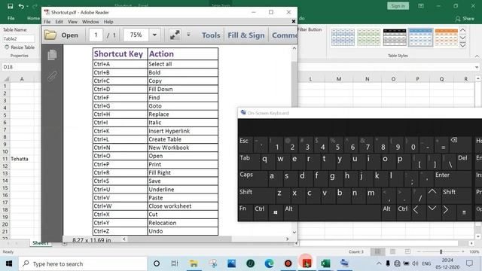
Task: Toggle the left Alt key on On-Screen Keyboard
Action: [290, 212]
